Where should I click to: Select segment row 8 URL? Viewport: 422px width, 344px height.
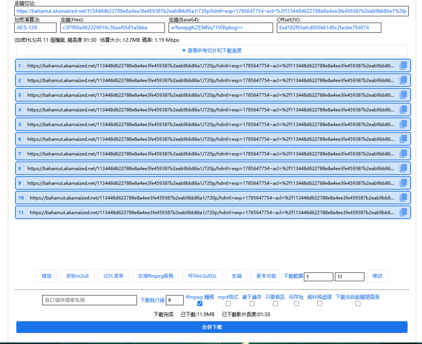pyautogui.click(x=210, y=168)
